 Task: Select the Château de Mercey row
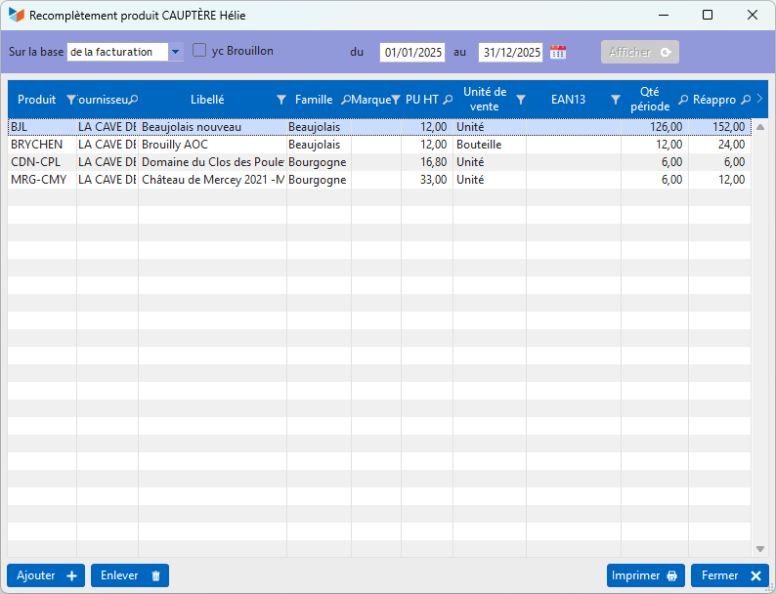click(x=212, y=180)
